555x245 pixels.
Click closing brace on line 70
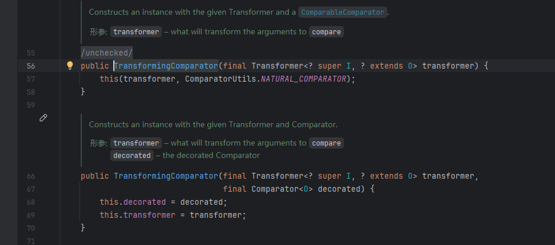[x=83, y=228]
